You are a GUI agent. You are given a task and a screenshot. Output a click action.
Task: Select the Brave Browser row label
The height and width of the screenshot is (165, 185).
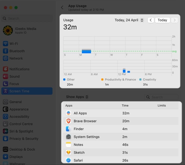[x=85, y=121]
